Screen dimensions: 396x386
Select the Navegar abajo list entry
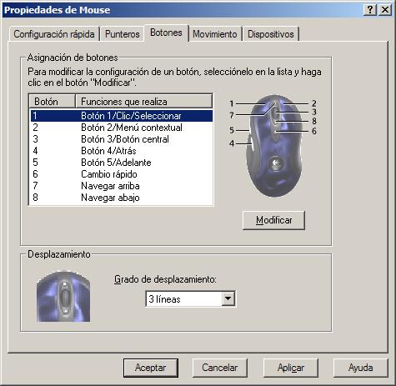pyautogui.click(x=122, y=198)
